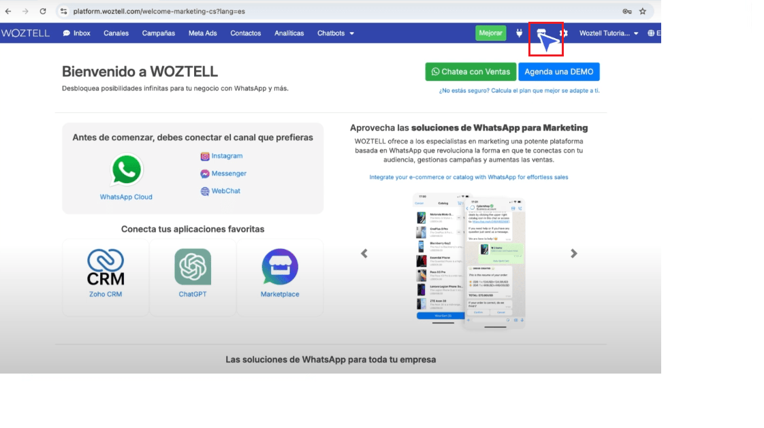Open the marketplace store icon in navbar
The height and width of the screenshot is (428, 764).
click(x=541, y=33)
